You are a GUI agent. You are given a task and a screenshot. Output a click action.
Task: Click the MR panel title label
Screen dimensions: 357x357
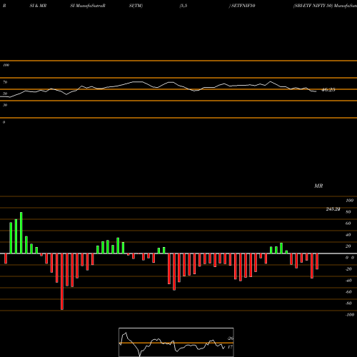point(318,186)
